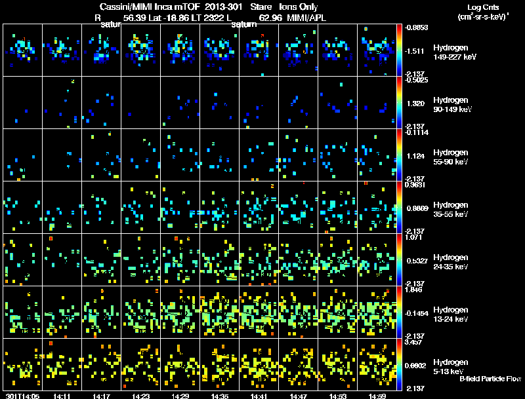Select the Hydrogen 35-55 keV color scale
Screen dimensions: 525x399
[x=400, y=207]
